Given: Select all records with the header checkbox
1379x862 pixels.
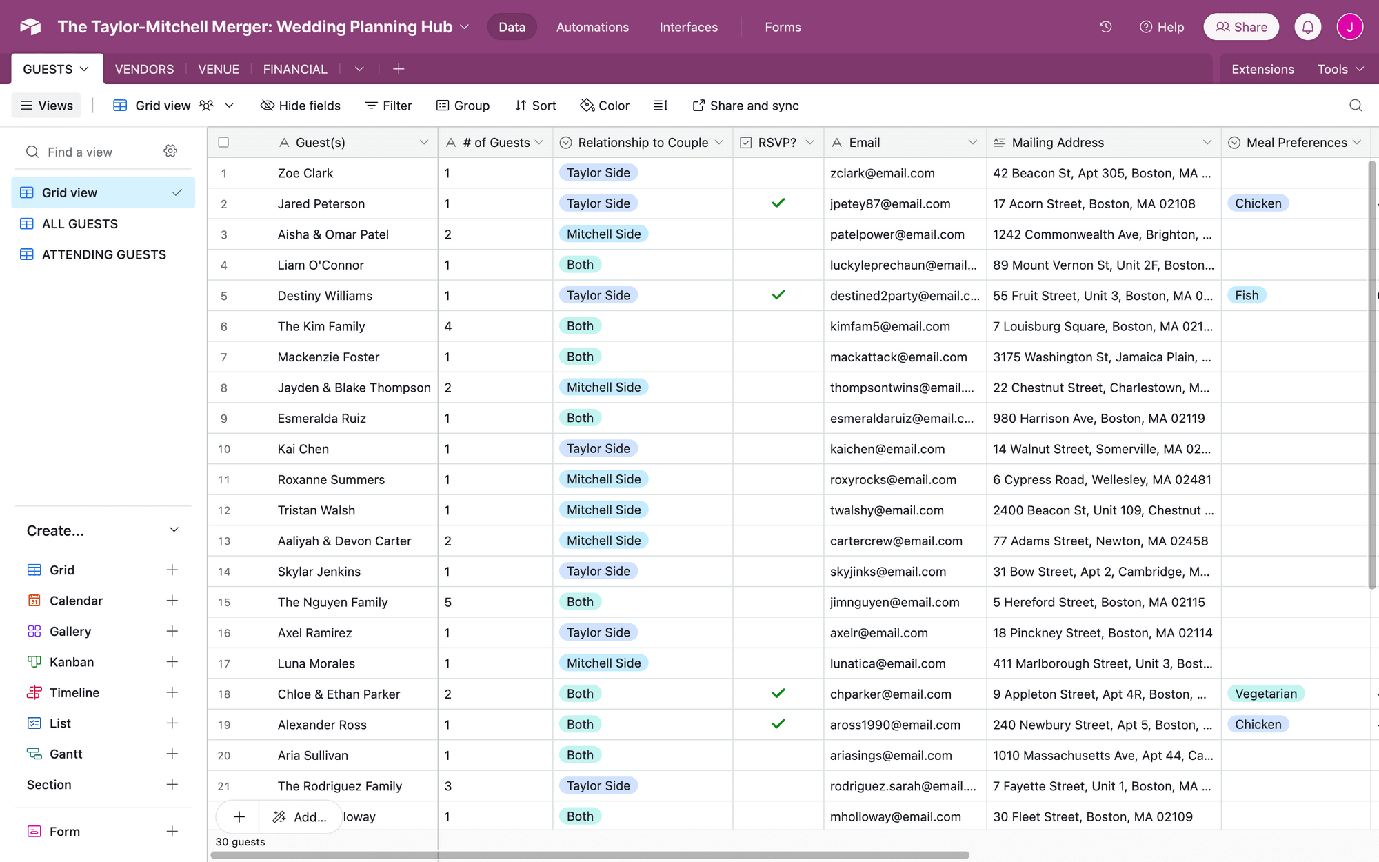Looking at the screenshot, I should coord(223,142).
